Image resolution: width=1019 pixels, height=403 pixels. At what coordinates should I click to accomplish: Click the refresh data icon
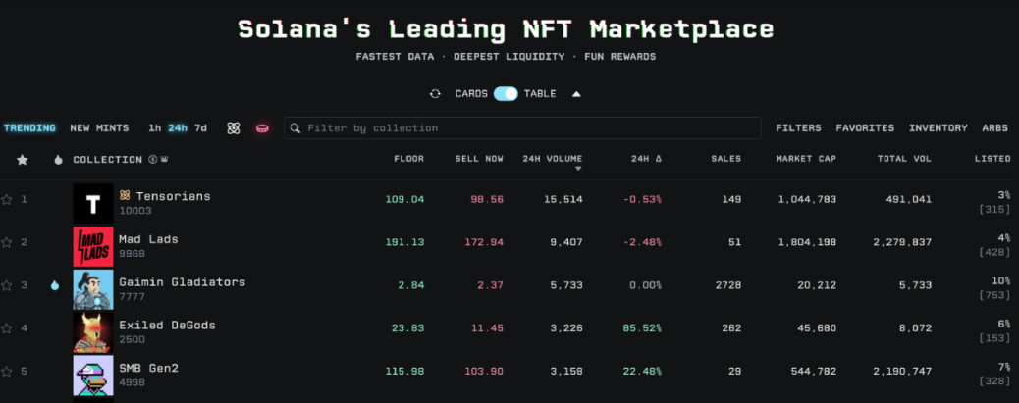(x=435, y=94)
